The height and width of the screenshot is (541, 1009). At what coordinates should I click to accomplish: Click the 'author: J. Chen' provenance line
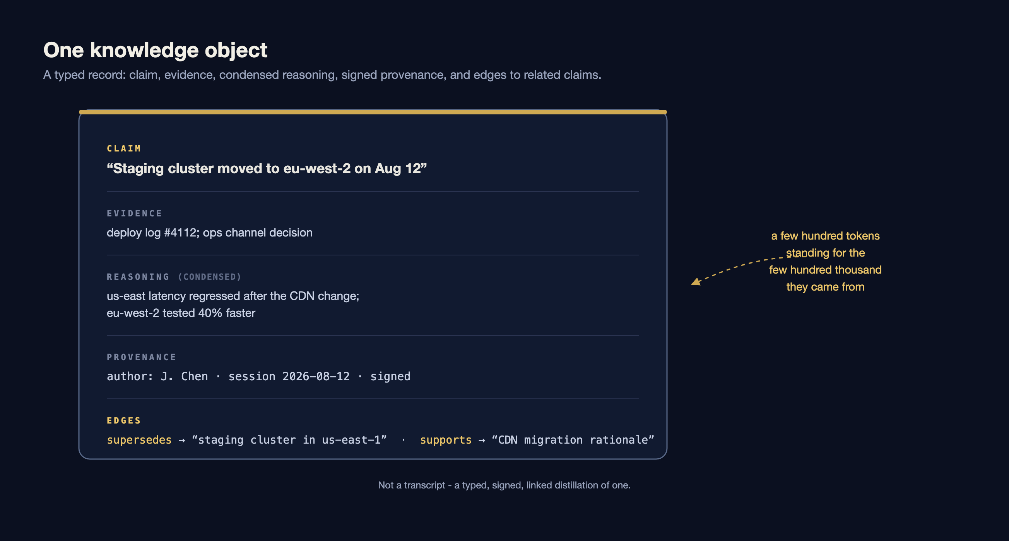258,376
